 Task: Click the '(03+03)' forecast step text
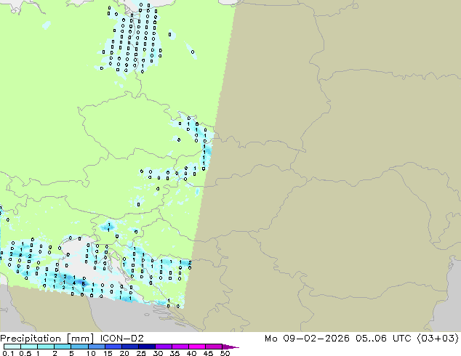pyautogui.click(x=438, y=339)
